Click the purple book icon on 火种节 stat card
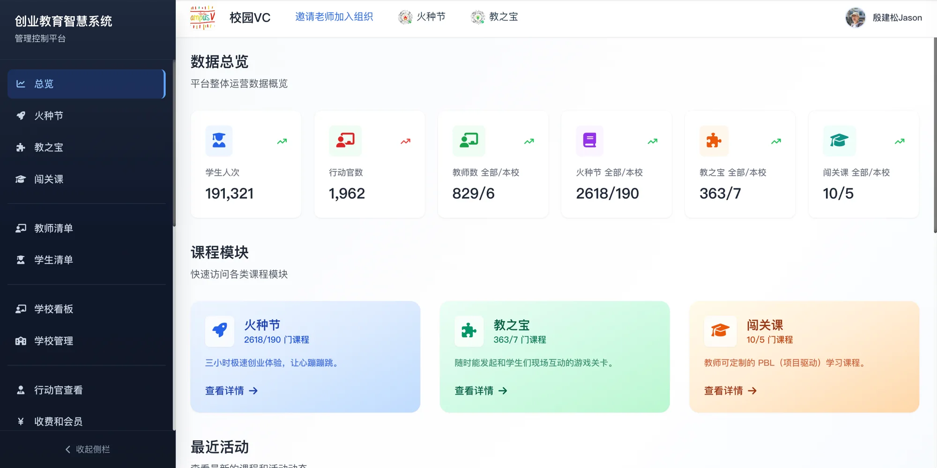This screenshot has width=937, height=468. tap(589, 141)
